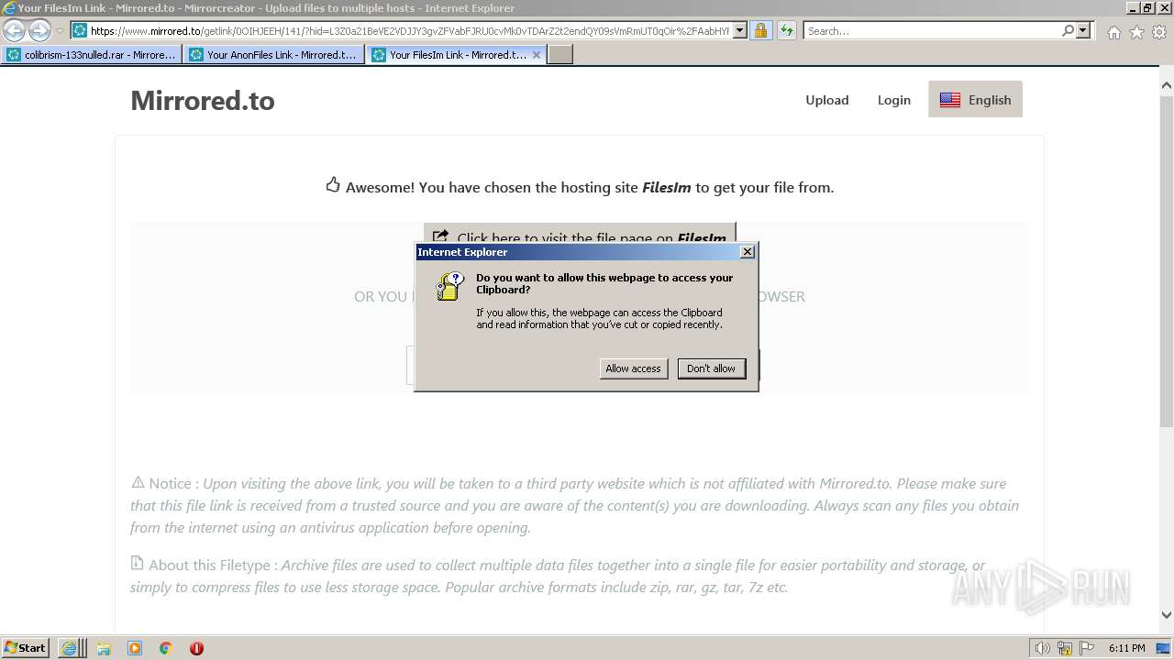
Task: Click the browser Back arrow button
Action: (x=14, y=30)
